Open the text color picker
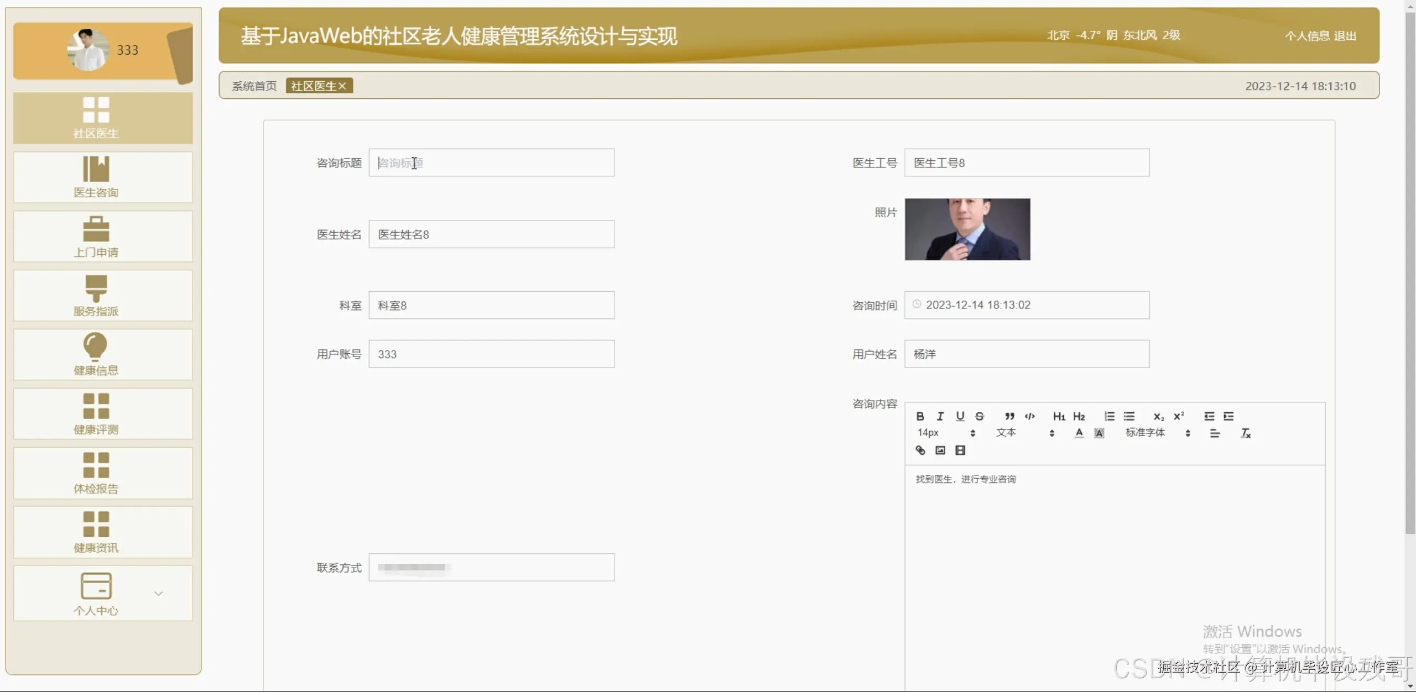 click(1079, 433)
